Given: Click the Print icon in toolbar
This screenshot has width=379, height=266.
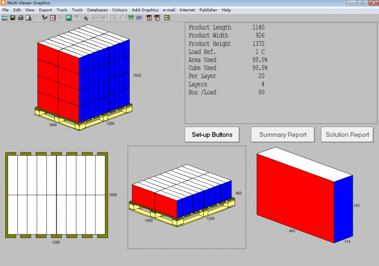Looking at the screenshot, I should (21, 17).
